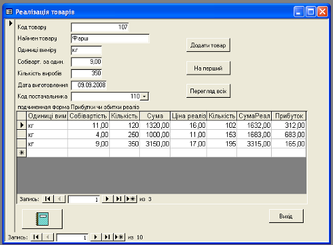
Task: Click cell with value 16,00
Action: (x=188, y=125)
